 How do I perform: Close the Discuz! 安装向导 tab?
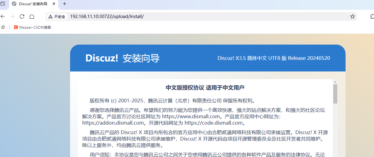tap(54, 4)
